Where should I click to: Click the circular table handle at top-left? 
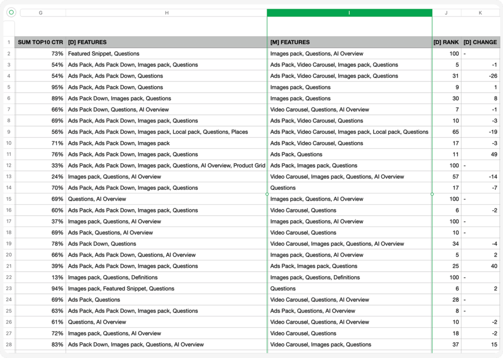click(11, 13)
